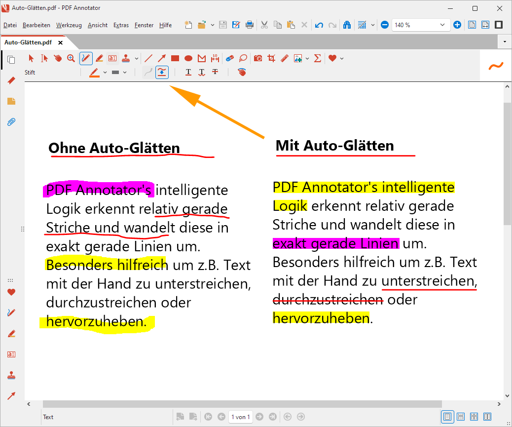This screenshot has height=427, width=512.
Task: Click the page number field 1 von 1
Action: [241, 417]
